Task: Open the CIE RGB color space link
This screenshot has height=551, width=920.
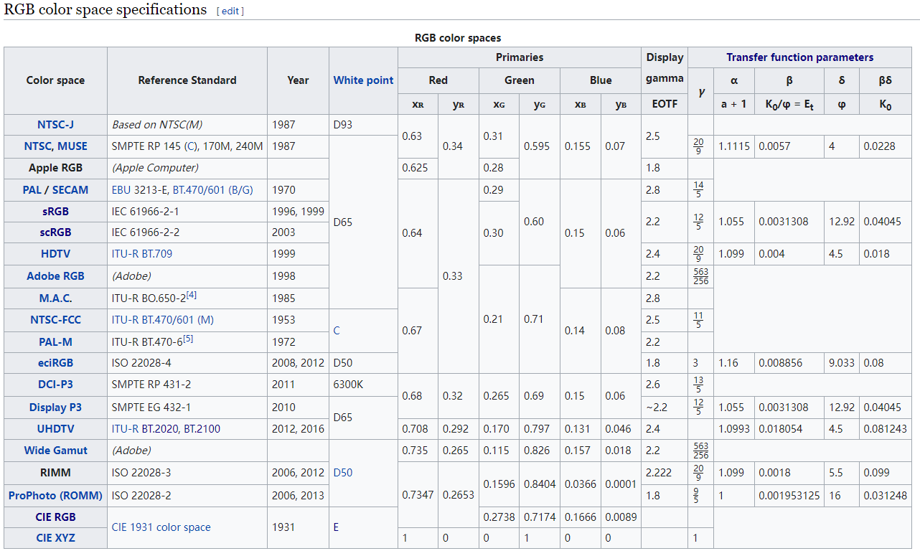Action: click(55, 517)
